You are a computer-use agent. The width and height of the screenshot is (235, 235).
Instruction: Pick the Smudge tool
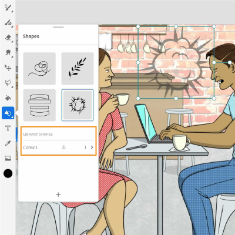tap(8, 53)
